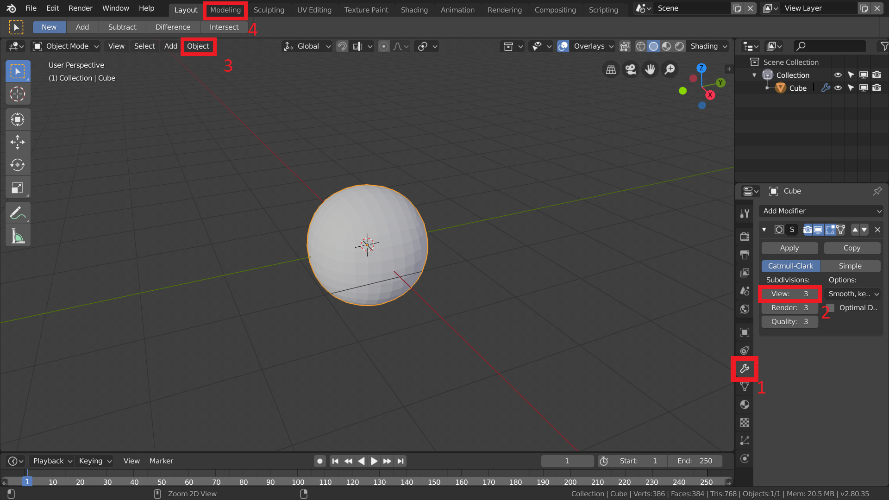Enable Optimal Display checkbox
Screen dimensions: 889x500
point(831,308)
